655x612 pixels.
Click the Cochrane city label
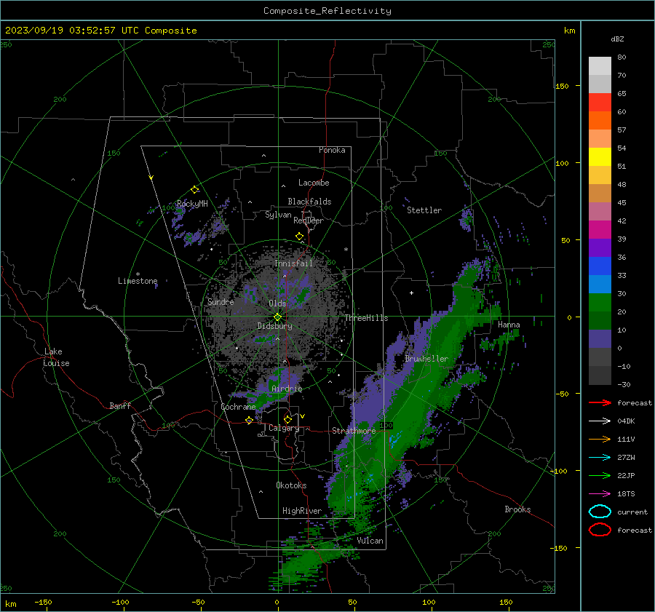coord(238,407)
